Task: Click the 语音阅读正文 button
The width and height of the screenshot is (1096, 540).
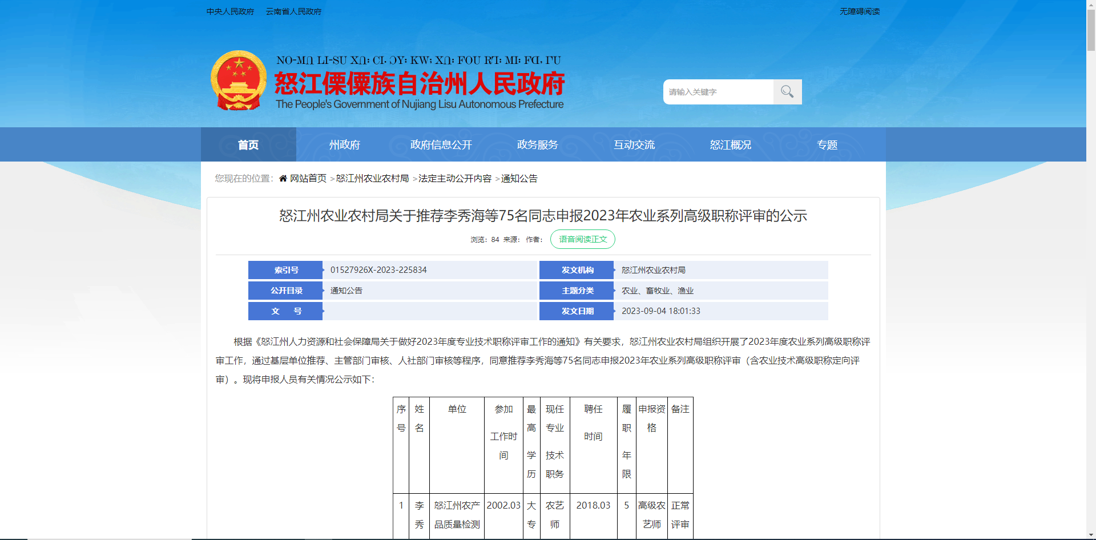Action: 583,239
